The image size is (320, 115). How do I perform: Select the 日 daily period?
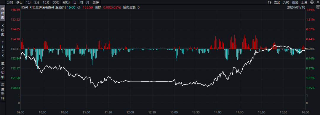(75, 2)
